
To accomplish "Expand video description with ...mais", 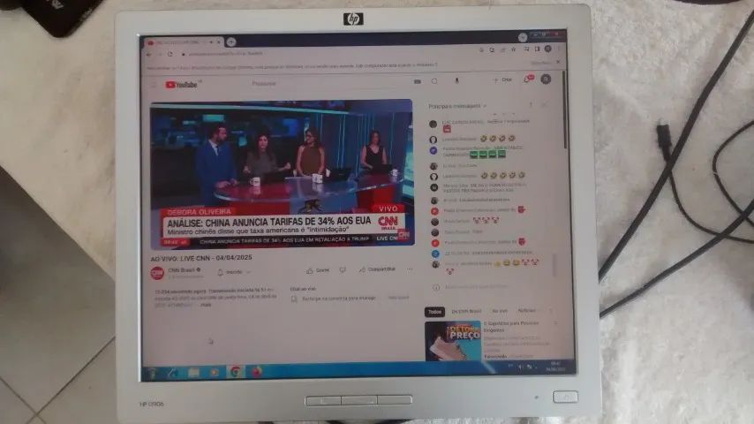I will pyautogui.click(x=206, y=305).
